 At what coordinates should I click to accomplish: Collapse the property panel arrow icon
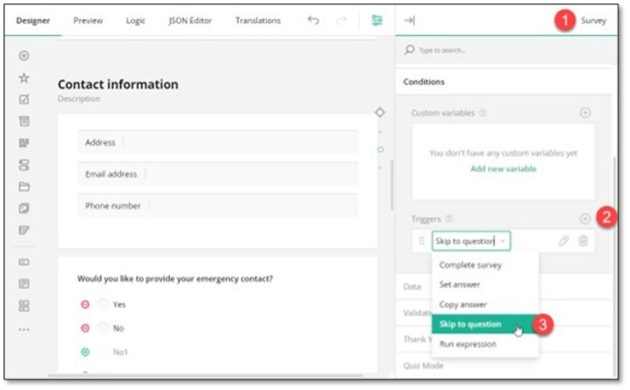pyautogui.click(x=410, y=20)
